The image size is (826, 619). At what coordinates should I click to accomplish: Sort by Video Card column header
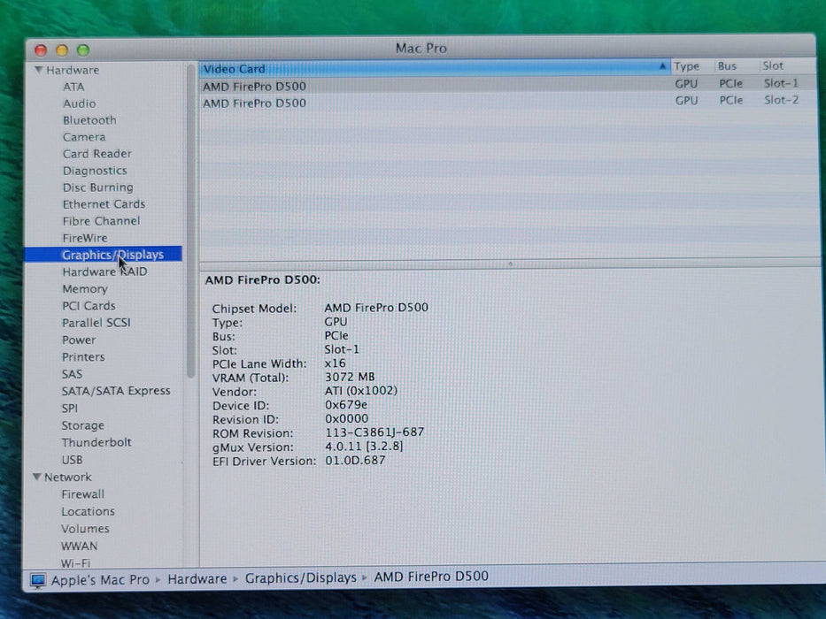click(434, 68)
